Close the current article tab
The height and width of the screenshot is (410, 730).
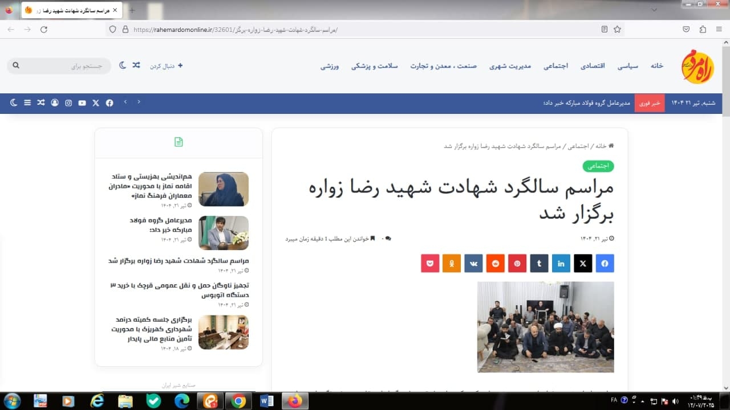pos(115,10)
